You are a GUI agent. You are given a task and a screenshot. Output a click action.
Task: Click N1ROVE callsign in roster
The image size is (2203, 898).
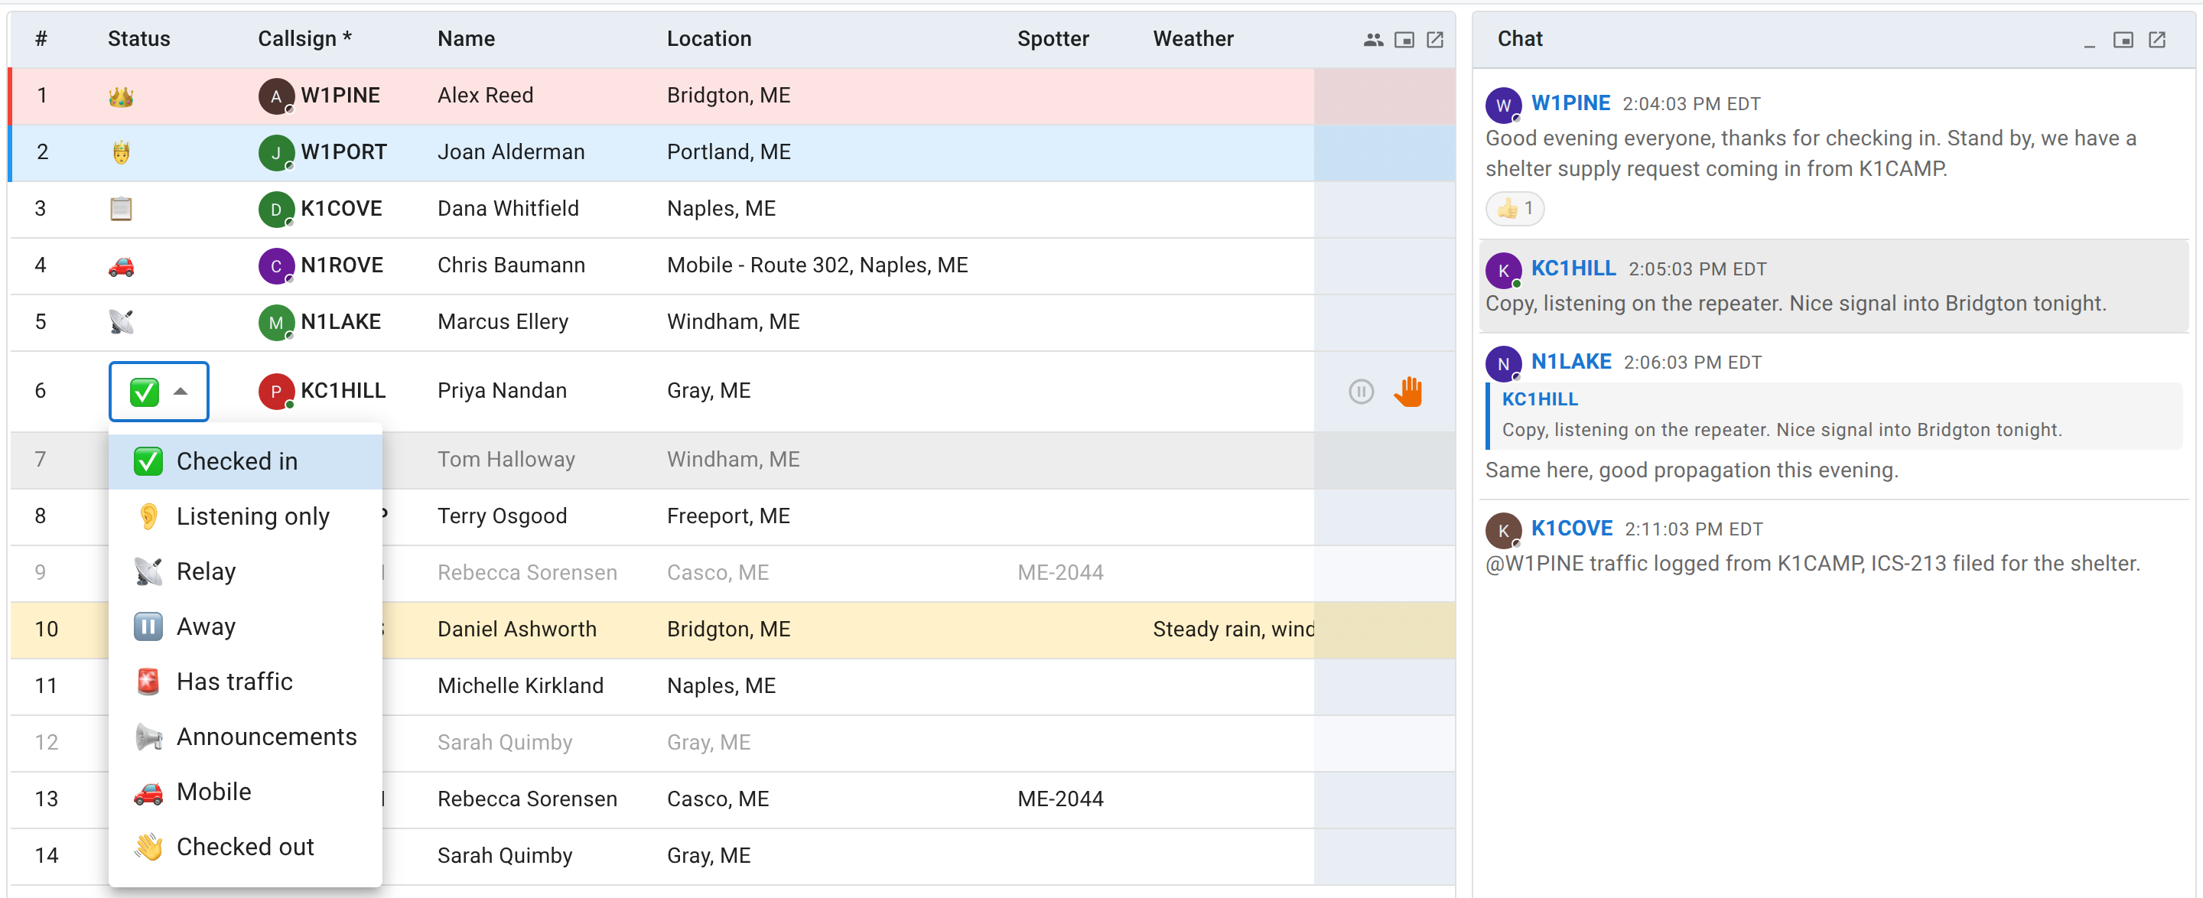point(341,266)
